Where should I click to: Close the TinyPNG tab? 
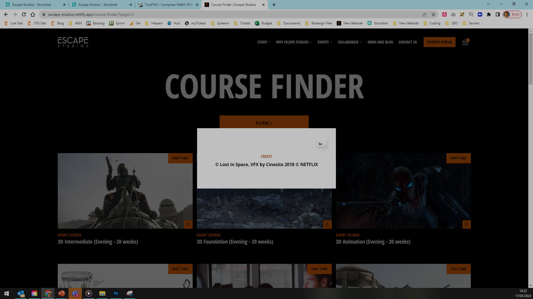tap(197, 5)
